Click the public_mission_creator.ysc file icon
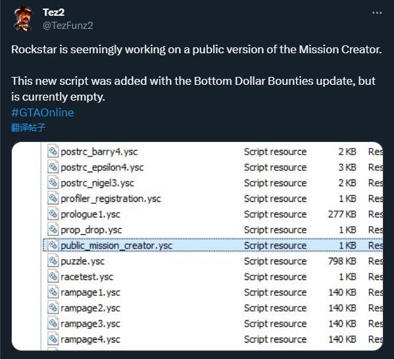 [x=53, y=245]
